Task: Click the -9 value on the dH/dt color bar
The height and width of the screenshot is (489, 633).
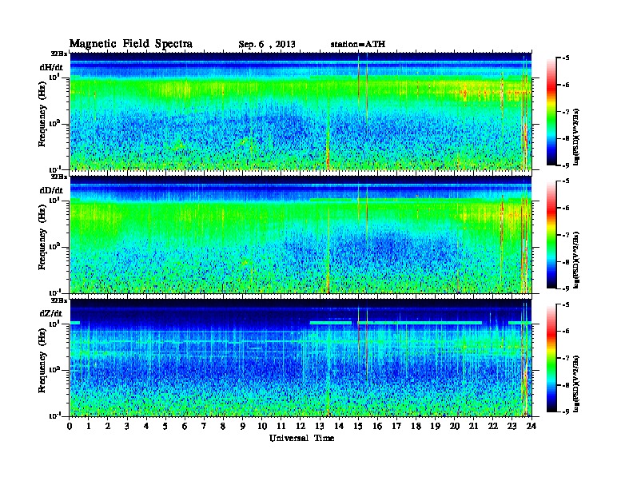Action: [x=566, y=165]
